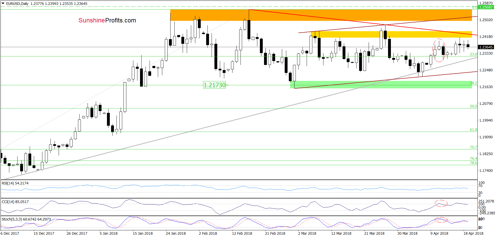Select the 78.6 Fibonacci level label
This screenshot has height=237, width=495.
pos(473,163)
